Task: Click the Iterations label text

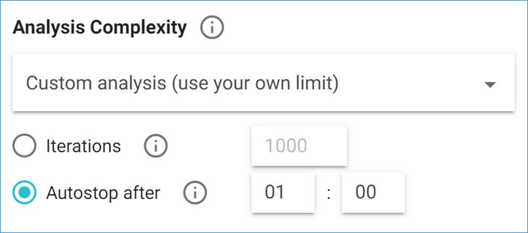Action: click(83, 146)
